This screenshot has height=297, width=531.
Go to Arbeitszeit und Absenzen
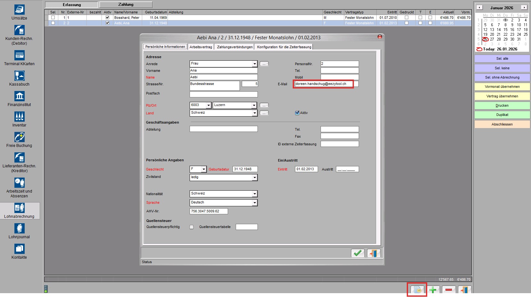pos(19,183)
